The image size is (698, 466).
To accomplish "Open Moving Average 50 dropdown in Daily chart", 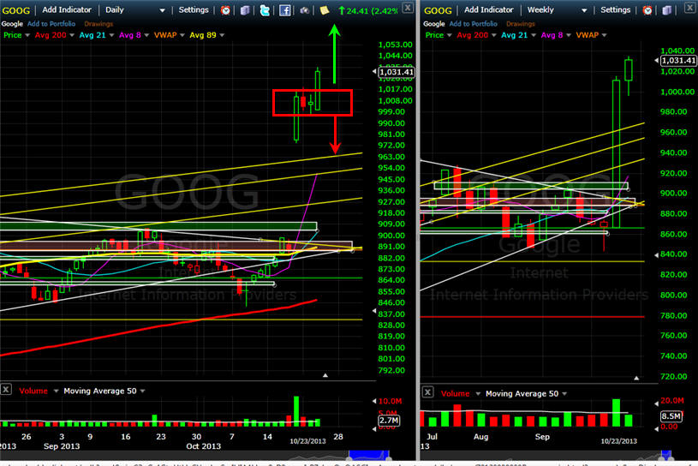I will pos(142,391).
